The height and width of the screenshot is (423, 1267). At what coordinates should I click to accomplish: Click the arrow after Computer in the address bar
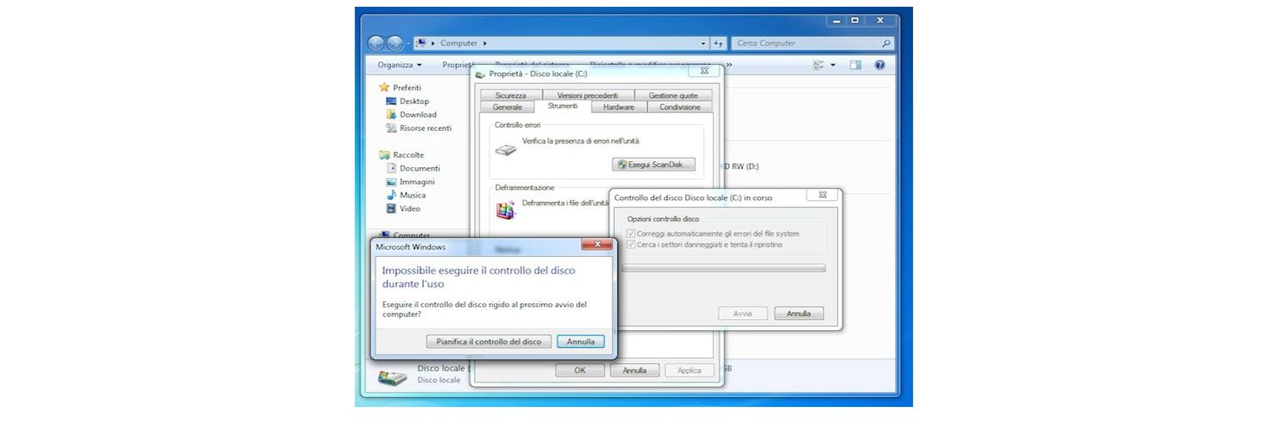click(x=485, y=43)
